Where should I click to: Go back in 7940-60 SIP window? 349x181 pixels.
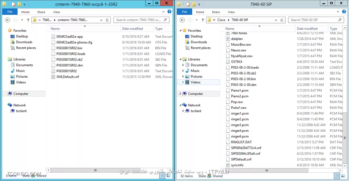pyautogui.click(x=182, y=20)
